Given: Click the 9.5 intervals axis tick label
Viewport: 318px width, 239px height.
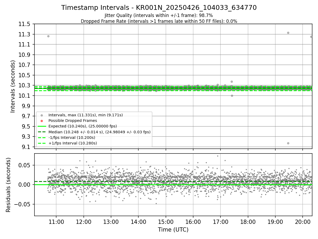Looking at the screenshot, I should [x=25, y=126].
